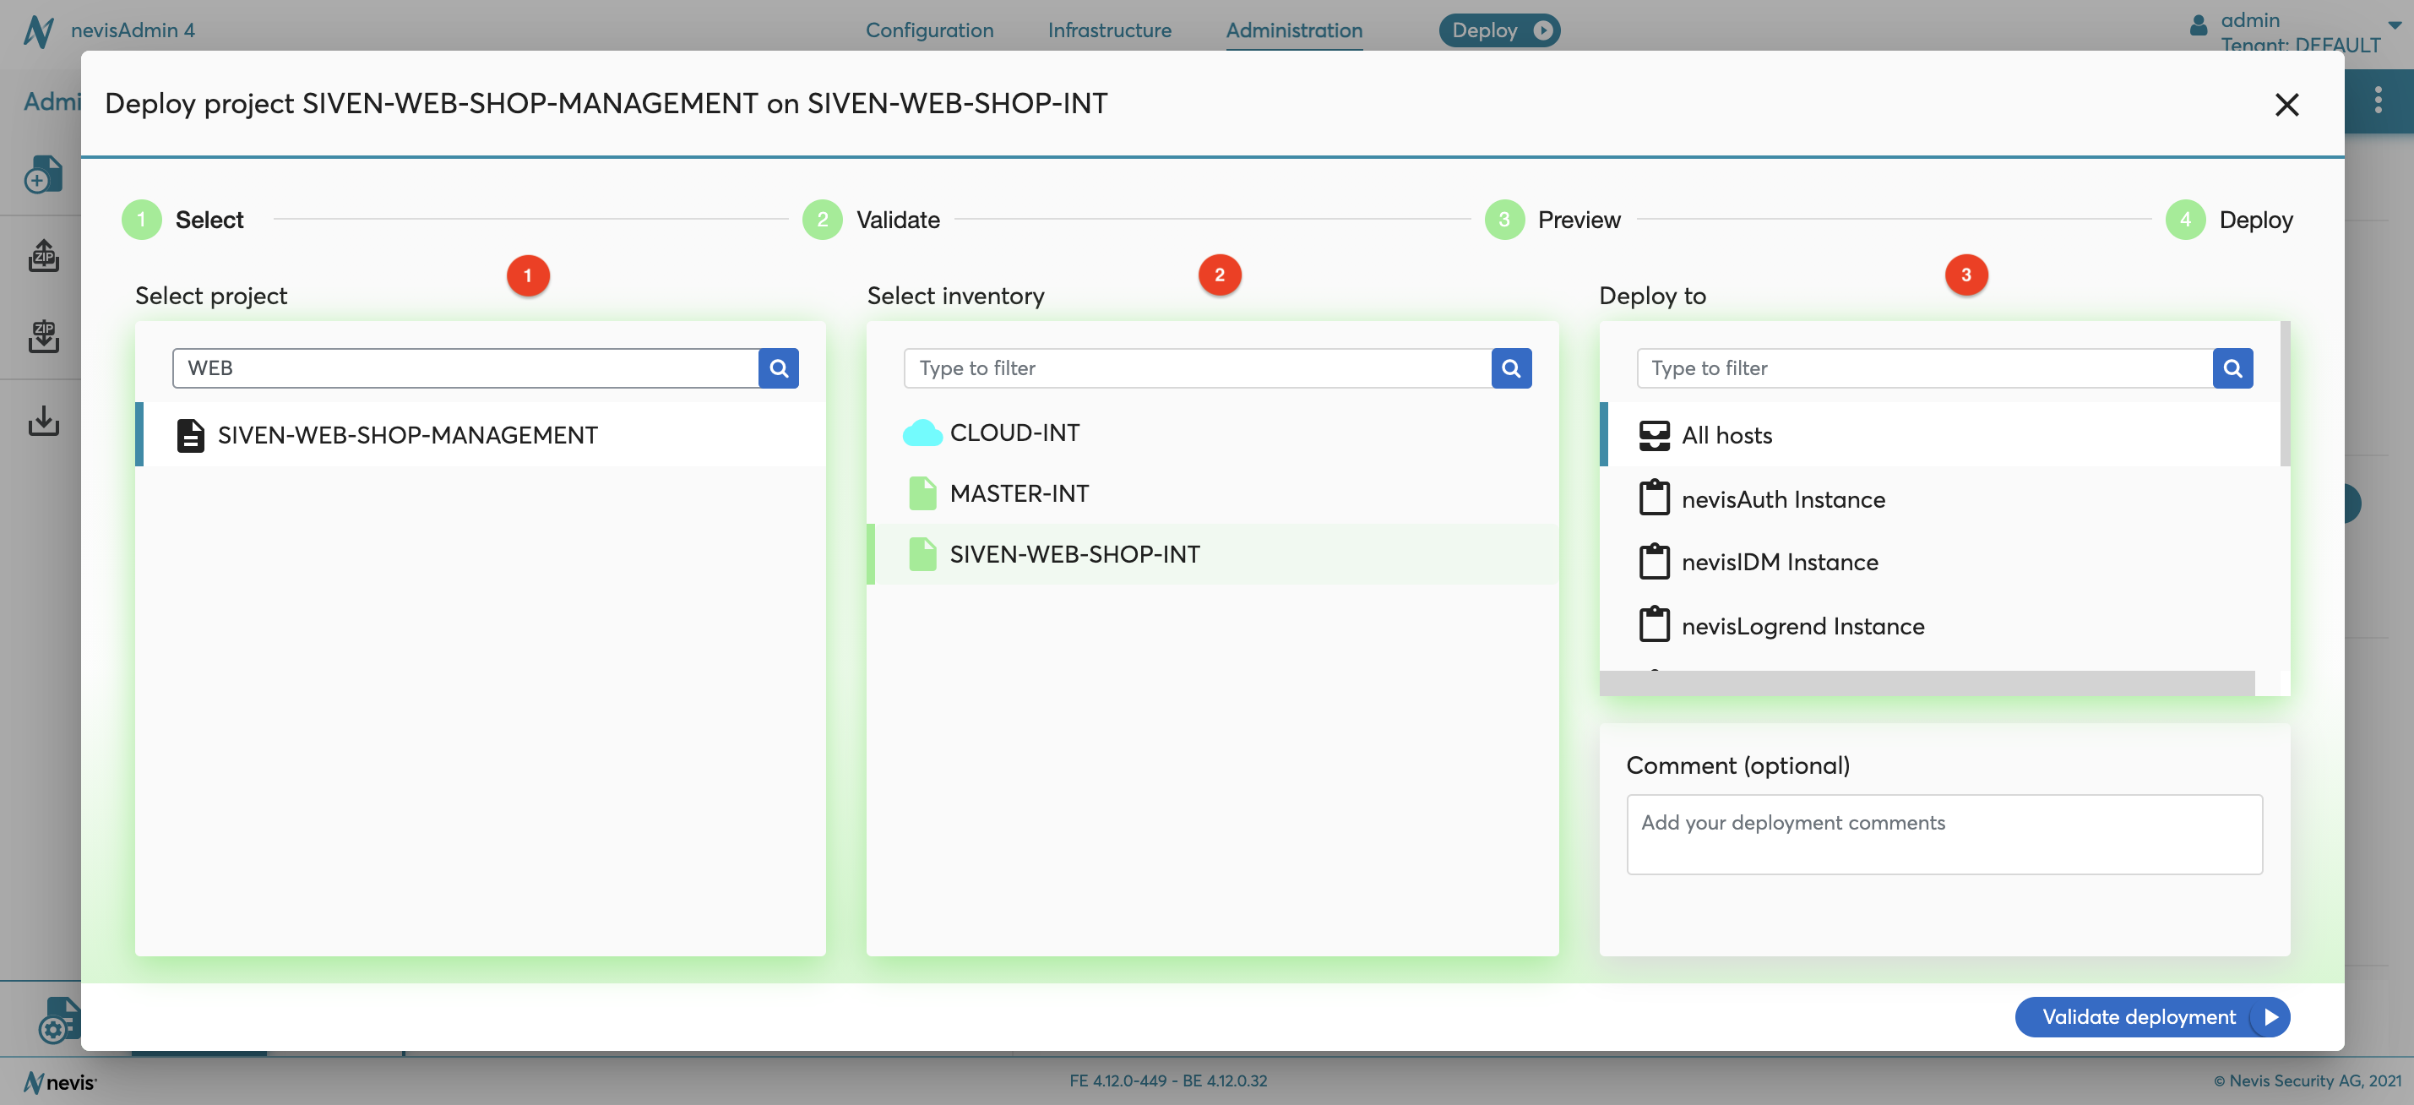Click the Deploy to list vertical scrollbar
Image resolution: width=2414 pixels, height=1105 pixels.
point(2285,394)
